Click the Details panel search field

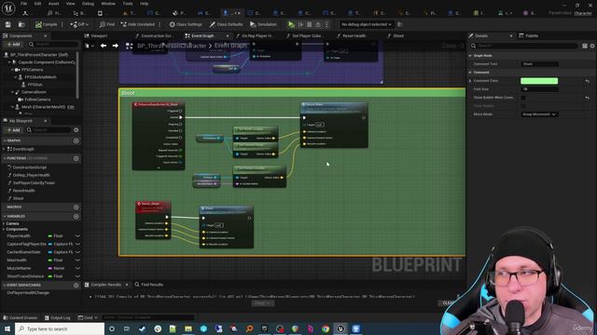[523, 46]
